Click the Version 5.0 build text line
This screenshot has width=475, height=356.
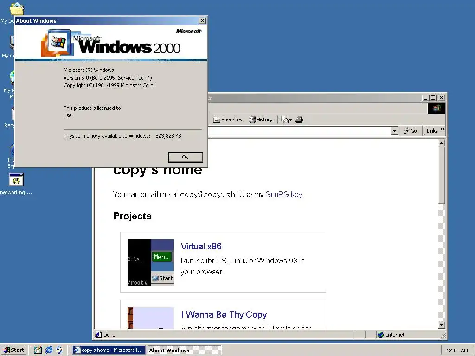pyautogui.click(x=108, y=78)
